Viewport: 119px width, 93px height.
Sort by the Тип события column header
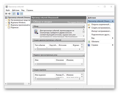point(40,45)
